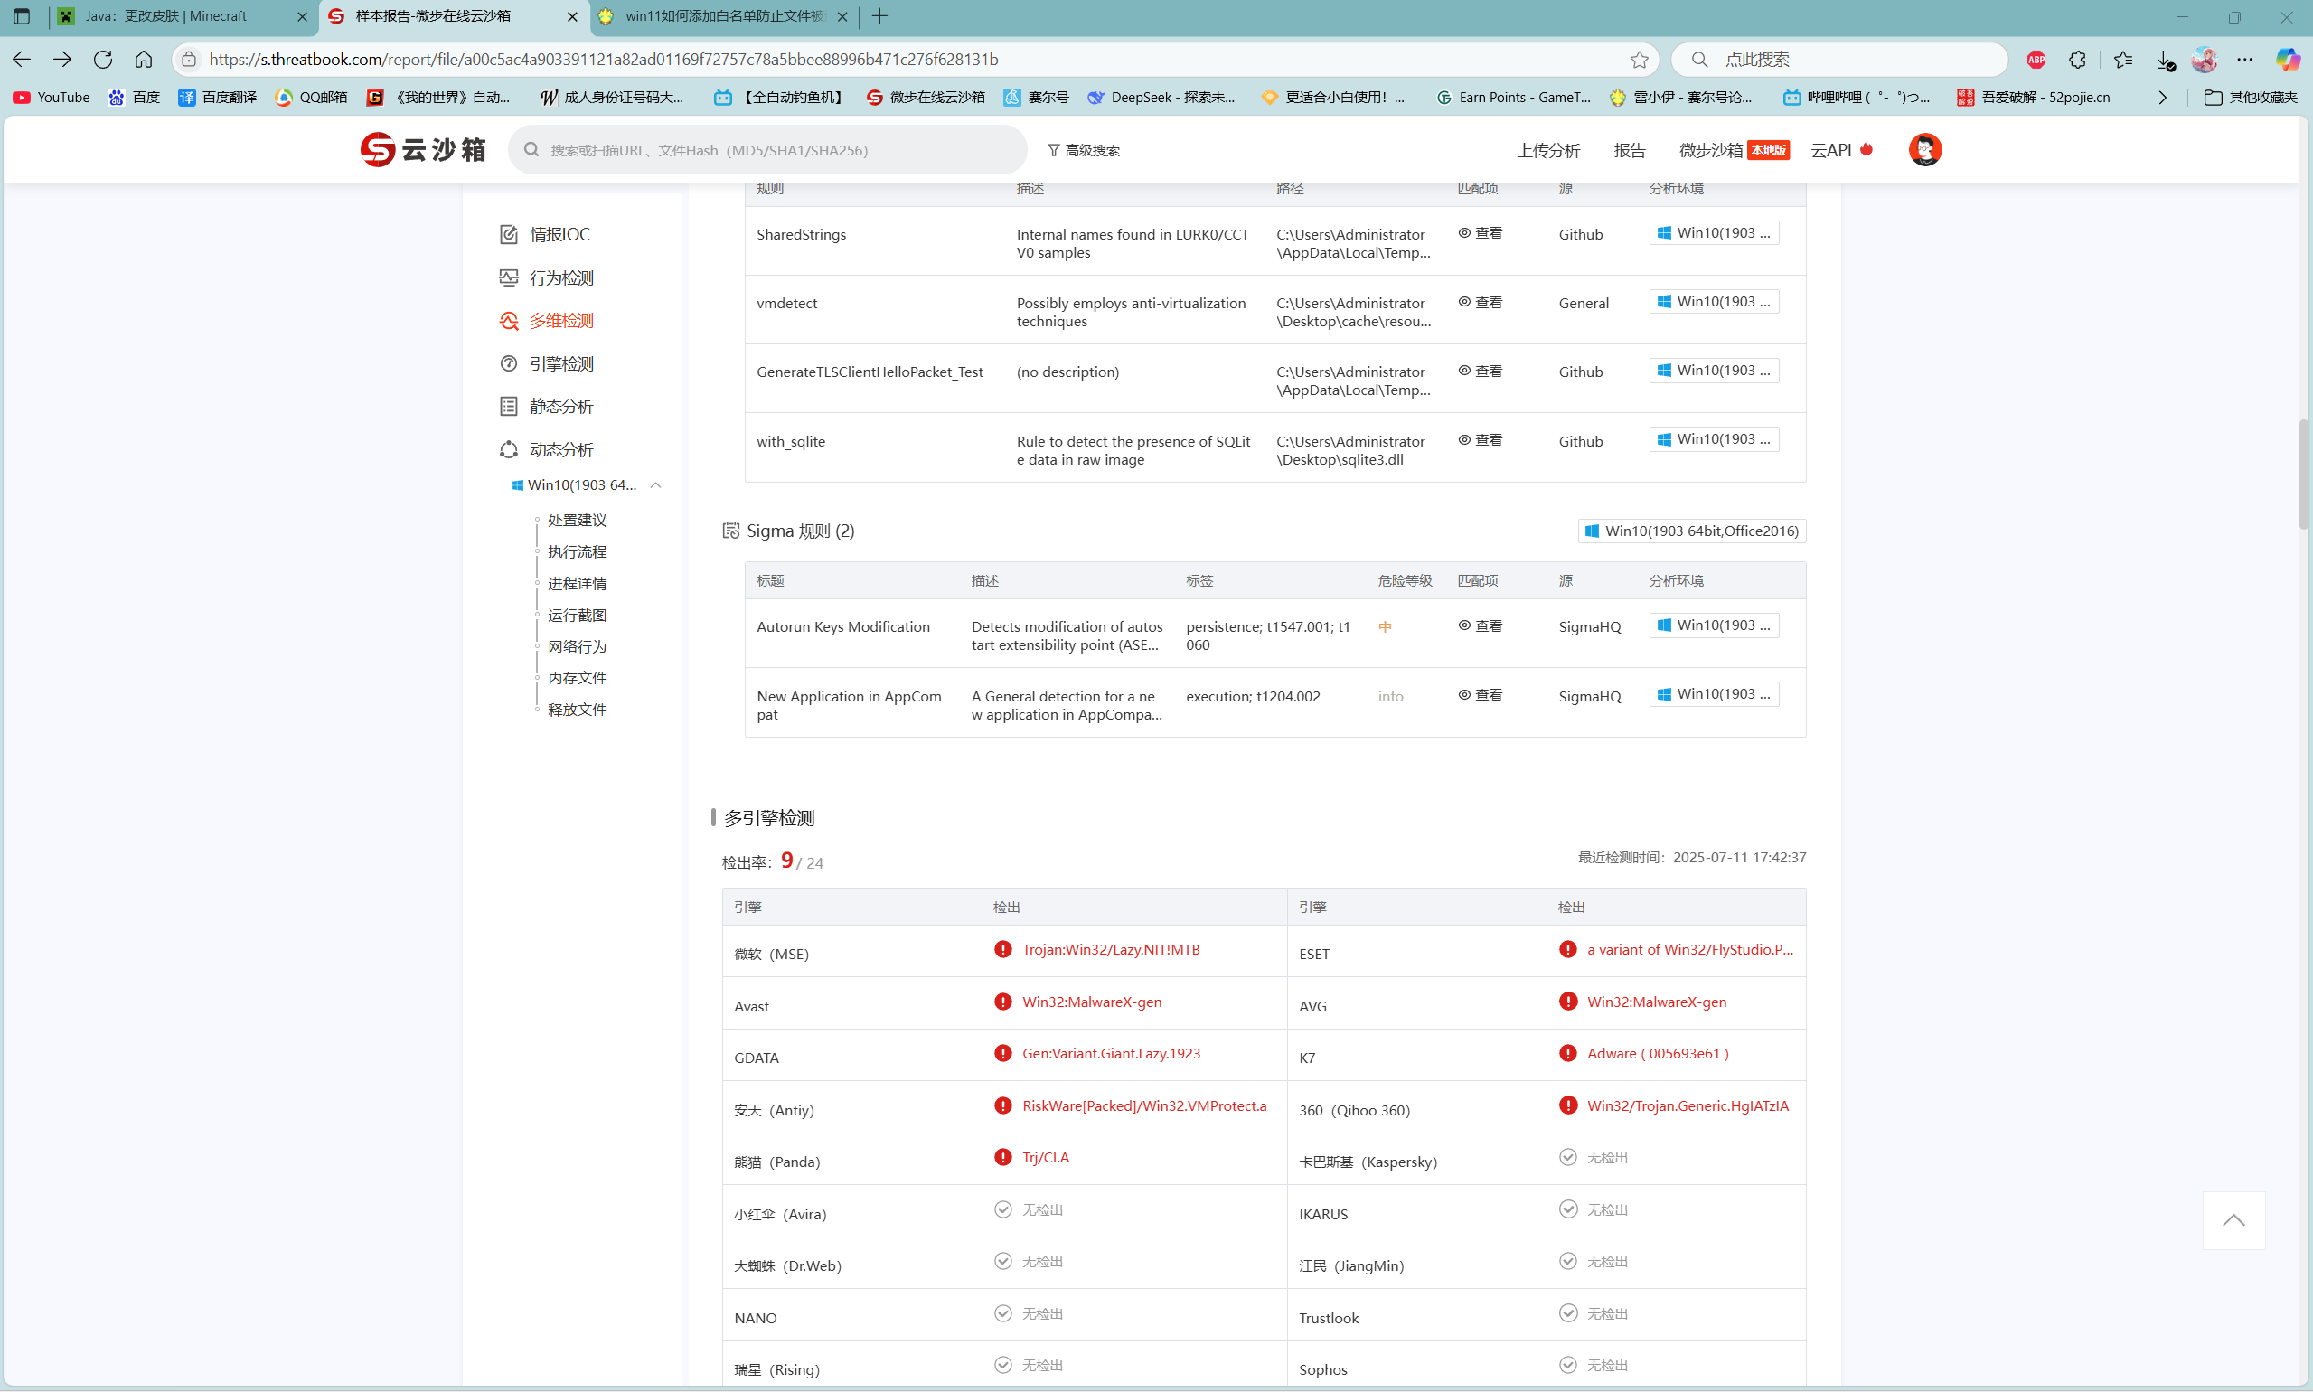Click 上传分析 in header
This screenshot has width=2313, height=1392.
point(1548,150)
